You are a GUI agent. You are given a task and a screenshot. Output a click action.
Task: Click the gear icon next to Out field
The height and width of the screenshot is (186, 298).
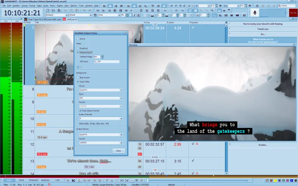click(x=250, y=6)
